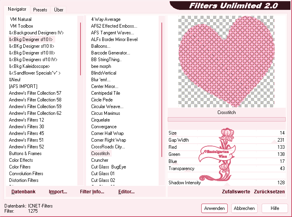The height and width of the screenshot is (217, 292).
Task: Adjust the Red slider
Action: point(226,147)
